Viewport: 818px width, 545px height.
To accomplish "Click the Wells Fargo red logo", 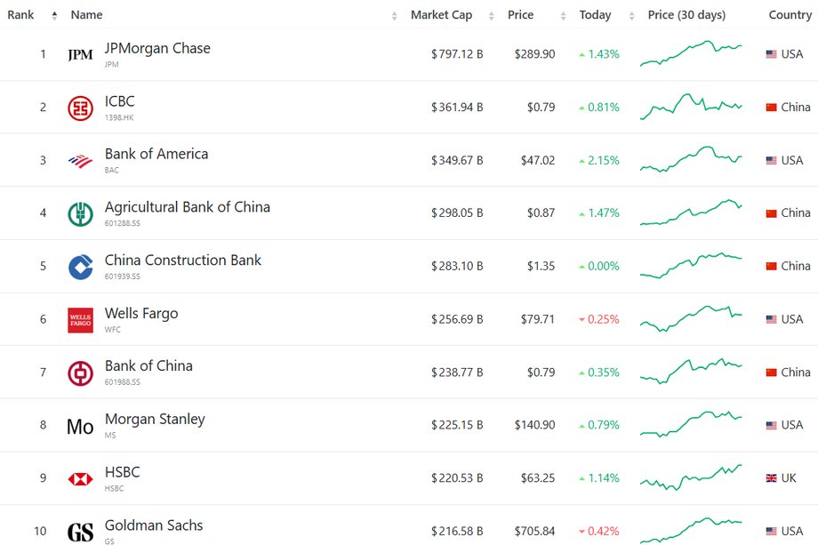I will [x=80, y=320].
